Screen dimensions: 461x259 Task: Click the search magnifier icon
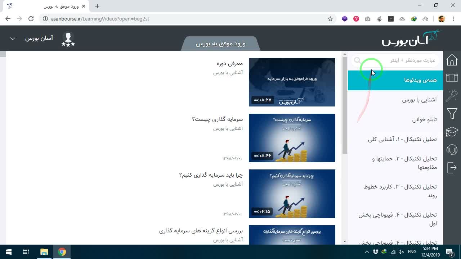coord(357,60)
